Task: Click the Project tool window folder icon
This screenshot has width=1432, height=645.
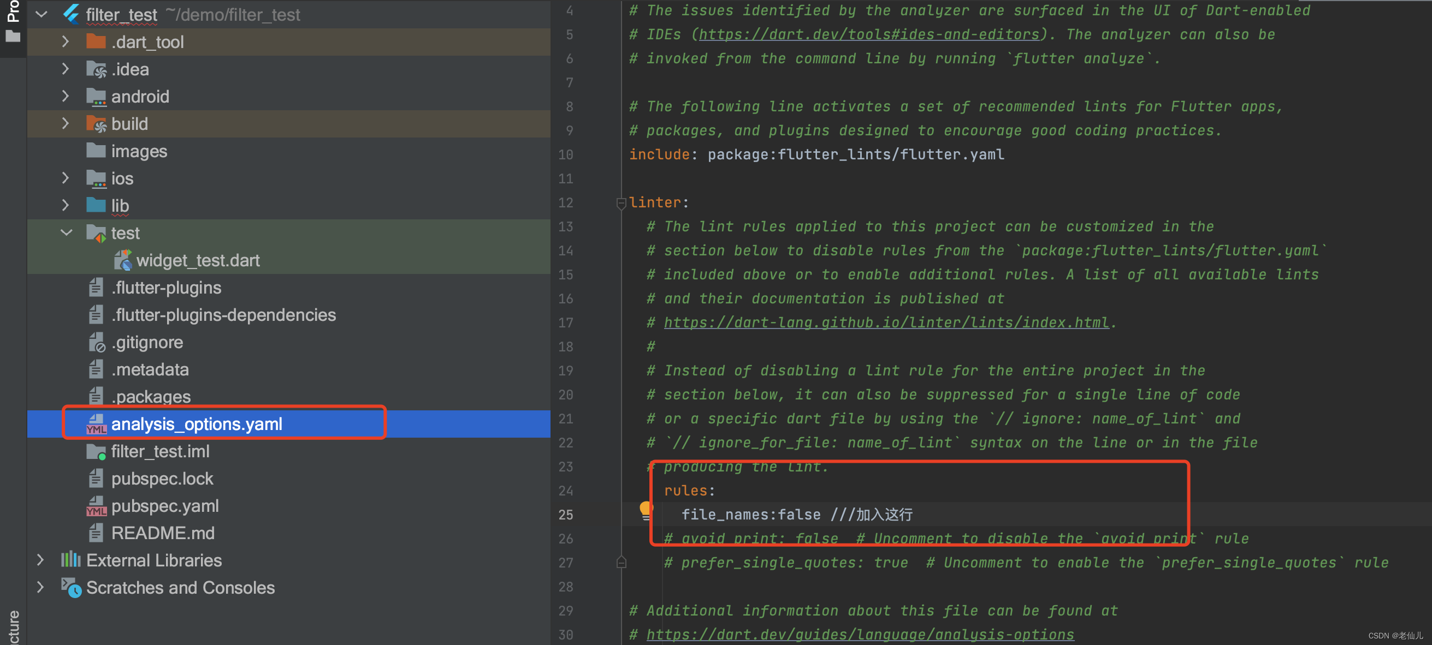Action: tap(13, 37)
